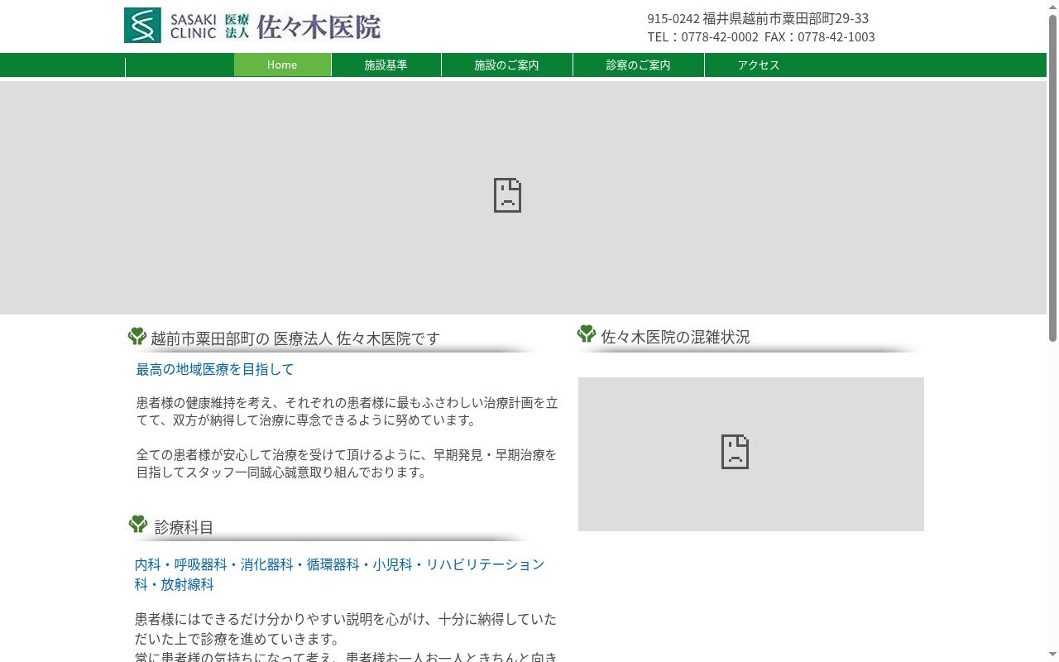The height and width of the screenshot is (662, 1059).
Task: Click the 内科・呼吸器科・消化器科 departments text
Action: pos(340,574)
